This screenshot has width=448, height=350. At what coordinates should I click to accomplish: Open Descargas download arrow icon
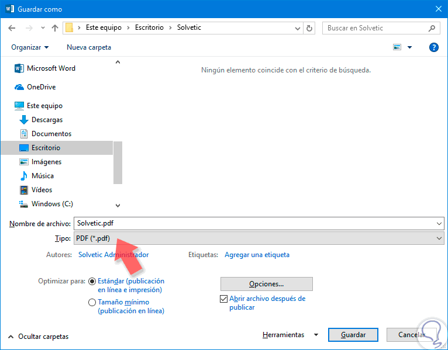click(24, 120)
